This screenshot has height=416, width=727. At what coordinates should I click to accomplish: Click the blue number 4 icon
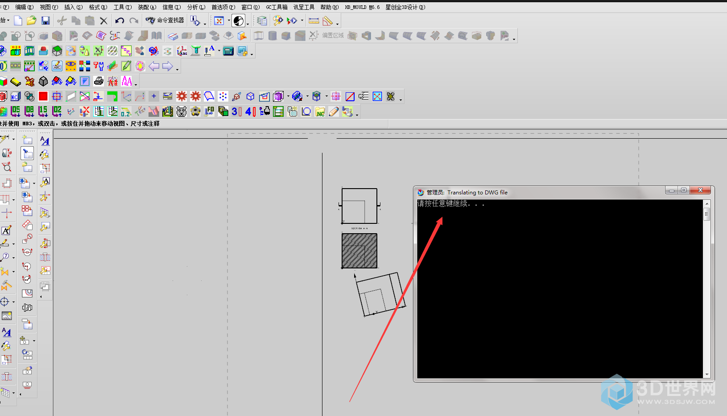coord(250,111)
